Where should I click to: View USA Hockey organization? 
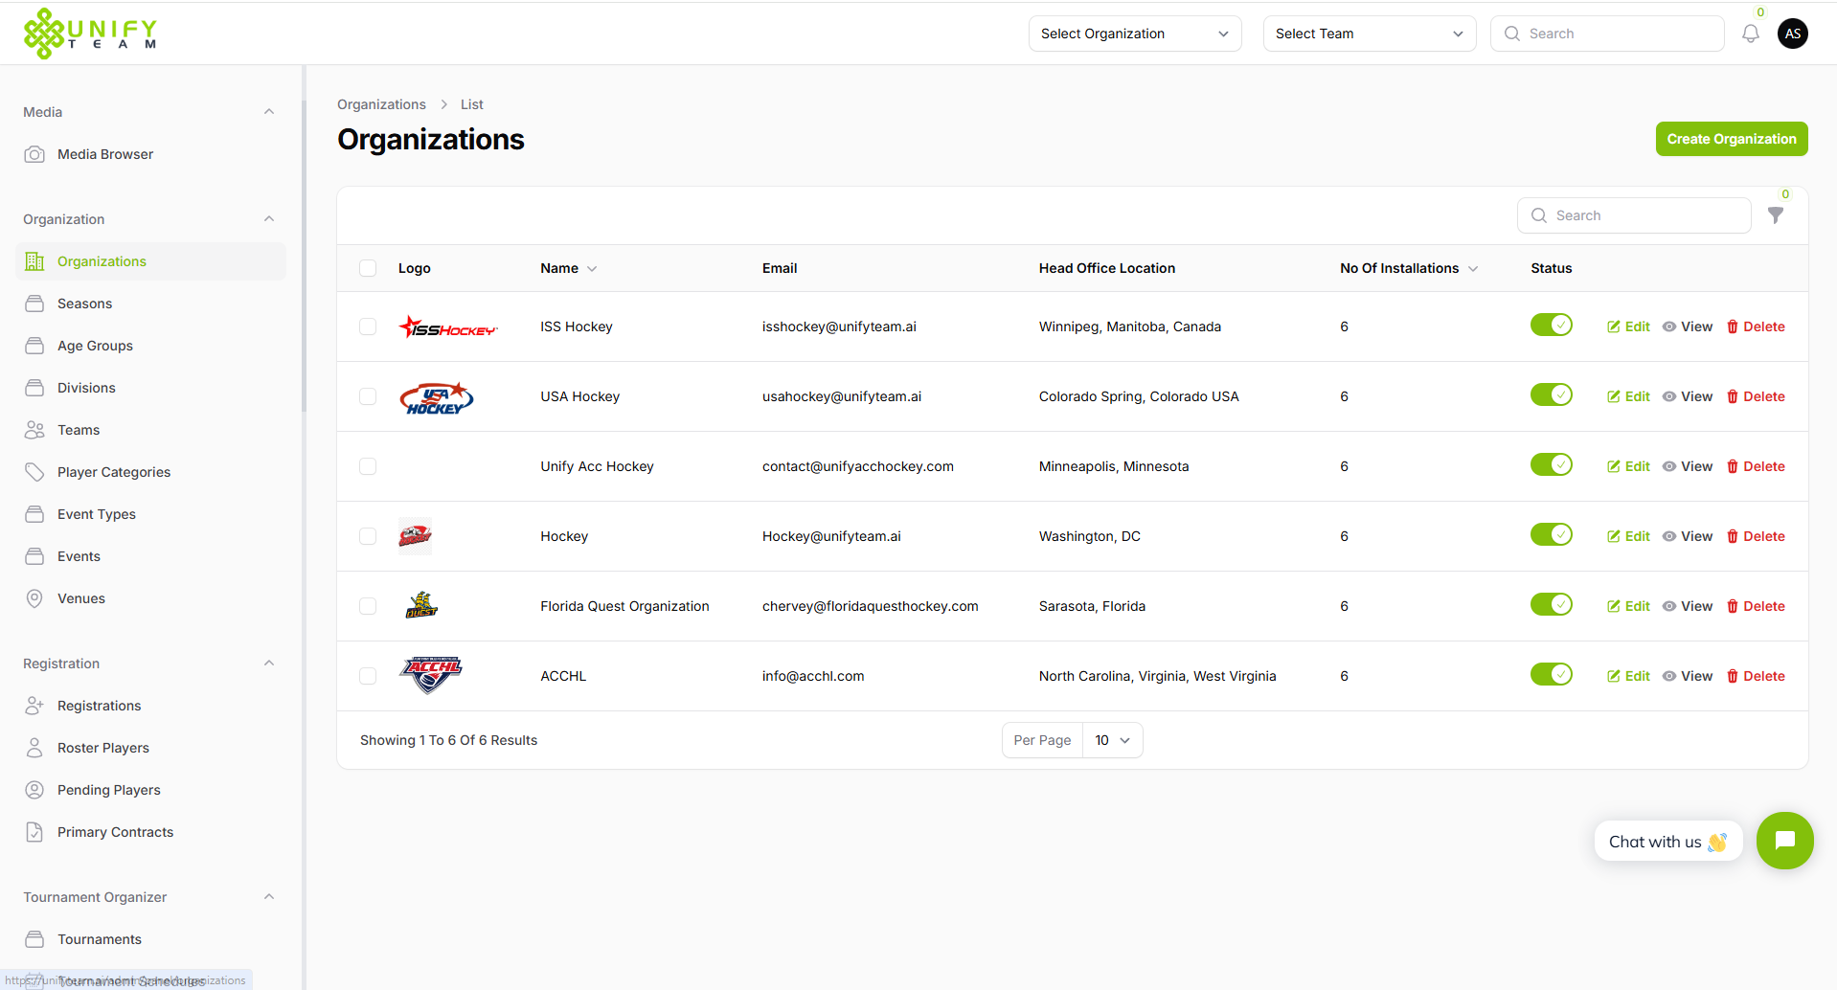point(1688,396)
